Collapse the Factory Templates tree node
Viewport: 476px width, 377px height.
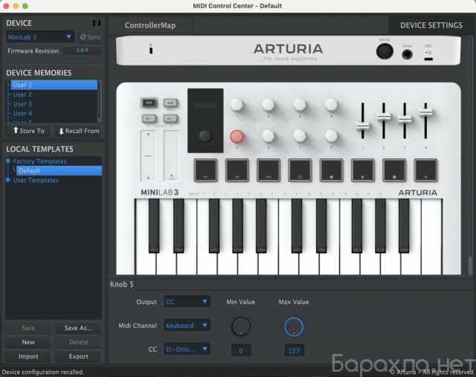(8, 161)
